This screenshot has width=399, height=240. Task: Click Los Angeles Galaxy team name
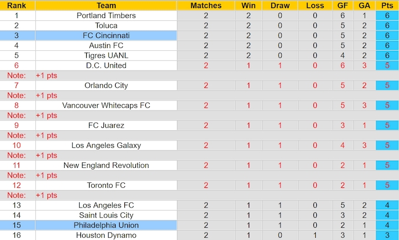106,145
